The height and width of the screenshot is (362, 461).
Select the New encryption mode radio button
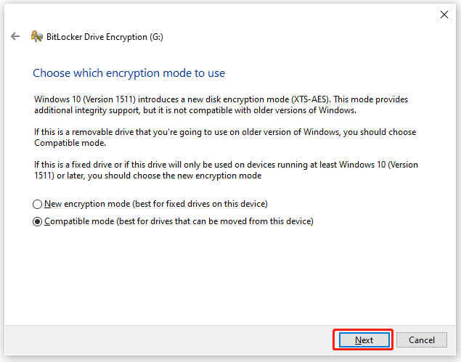point(37,204)
